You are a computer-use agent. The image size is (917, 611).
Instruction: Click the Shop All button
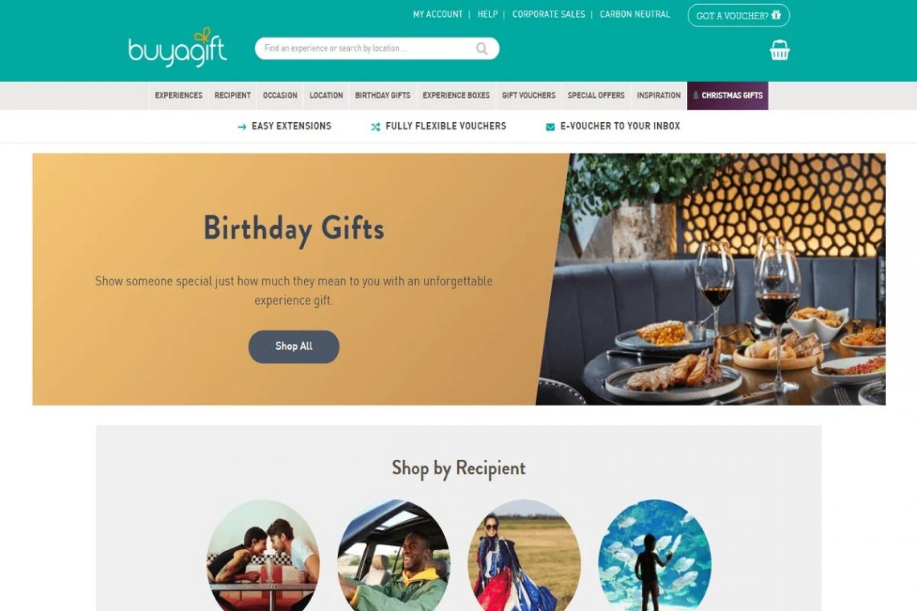[x=294, y=347]
